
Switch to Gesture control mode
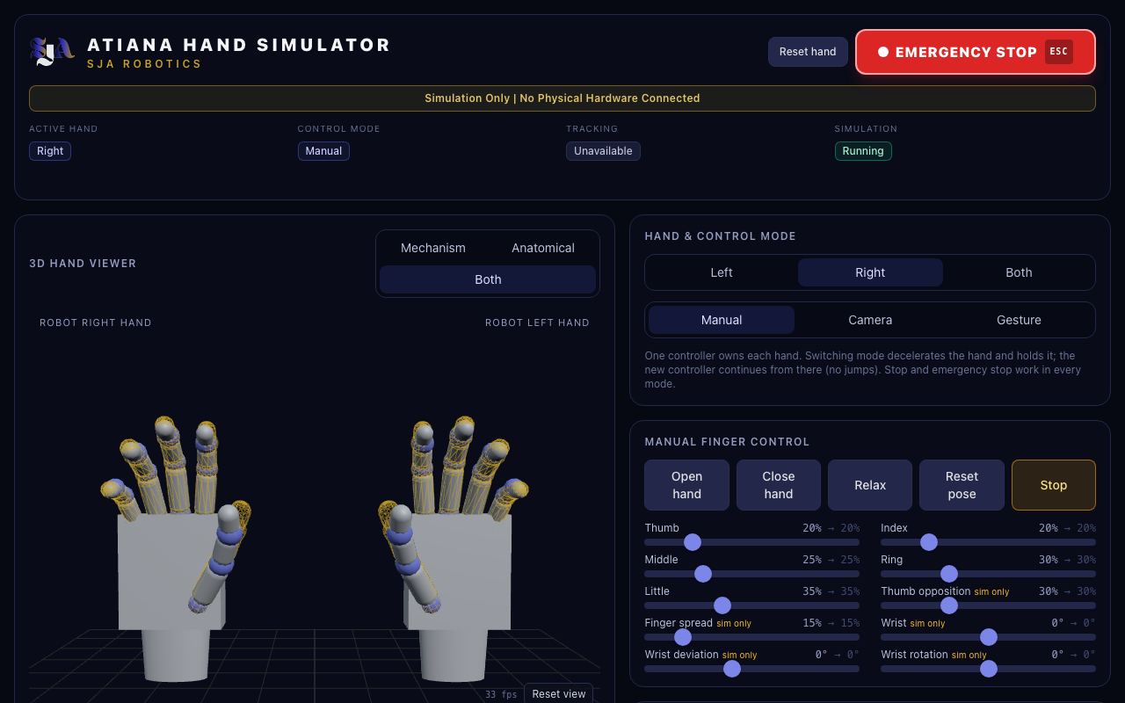[x=1019, y=320]
